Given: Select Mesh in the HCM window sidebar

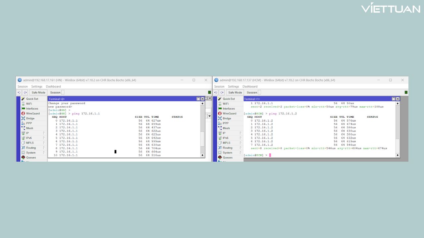Looking at the screenshot, I should (x=226, y=128).
